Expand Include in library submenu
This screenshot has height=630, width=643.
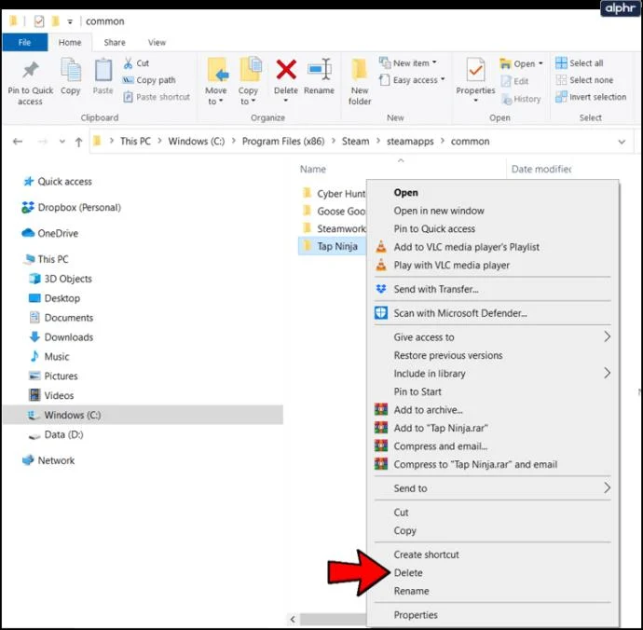[608, 373]
